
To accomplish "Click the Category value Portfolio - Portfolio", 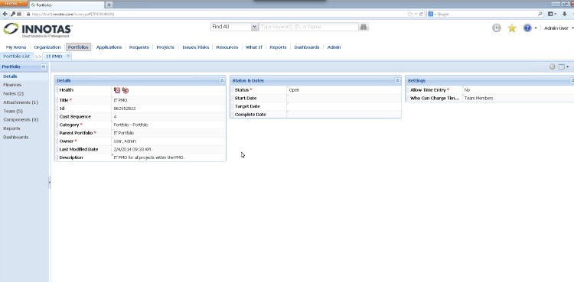I will [x=131, y=125].
